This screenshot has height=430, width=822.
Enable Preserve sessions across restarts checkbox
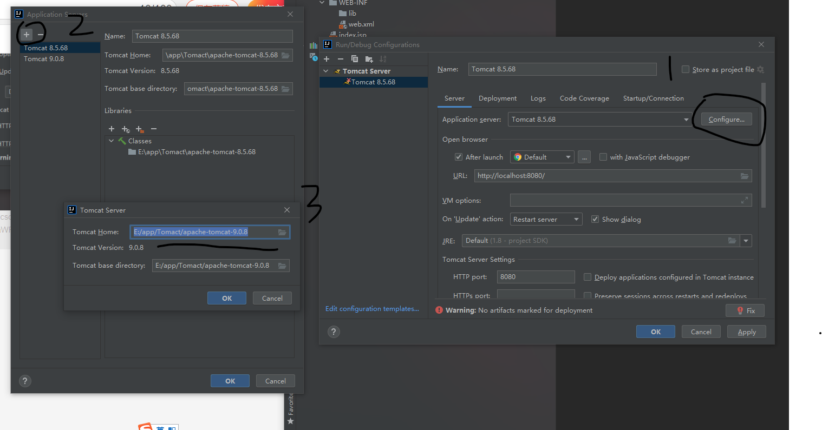588,295
